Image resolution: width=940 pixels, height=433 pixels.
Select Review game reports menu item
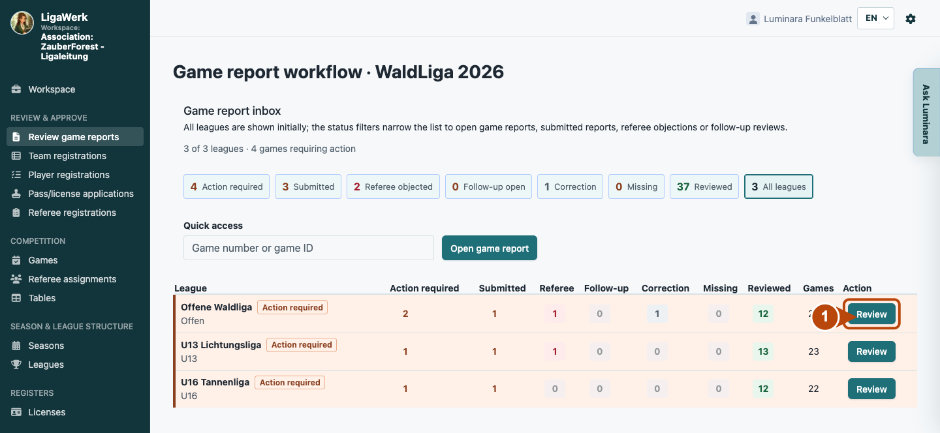(x=75, y=137)
